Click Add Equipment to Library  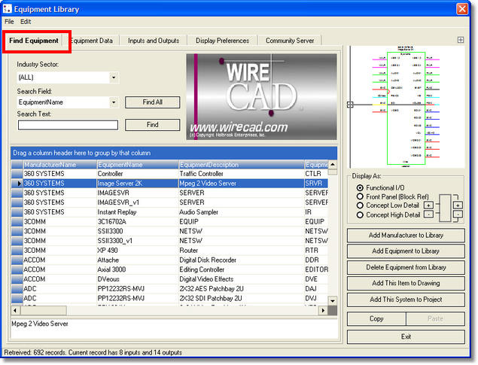click(x=406, y=251)
